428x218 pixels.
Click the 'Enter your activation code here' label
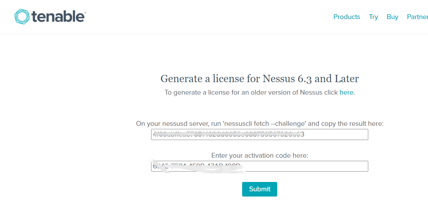pos(260,156)
